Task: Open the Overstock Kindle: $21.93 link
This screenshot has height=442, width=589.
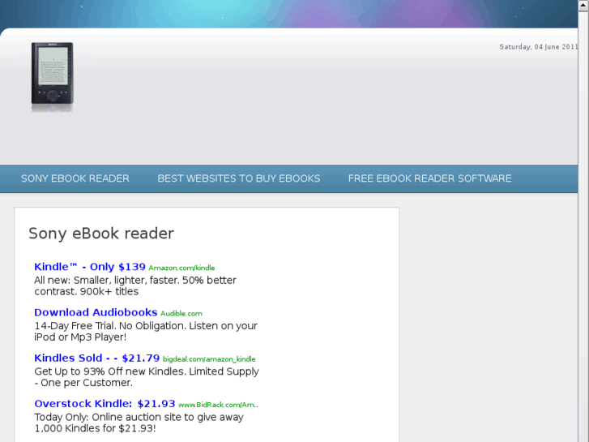Action: click(105, 404)
